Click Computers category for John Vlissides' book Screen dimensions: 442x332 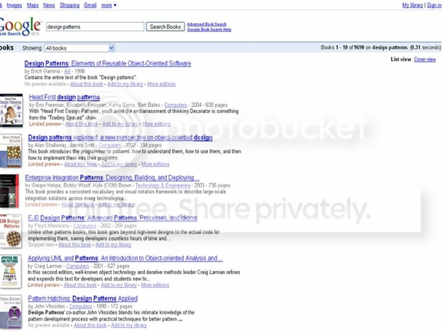(x=80, y=306)
